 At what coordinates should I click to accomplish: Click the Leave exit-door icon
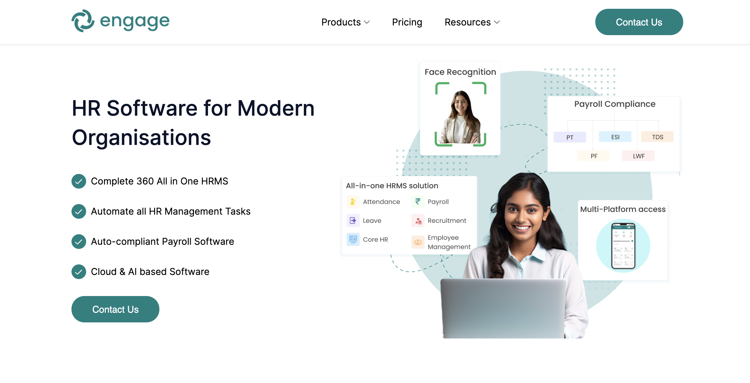(x=353, y=220)
